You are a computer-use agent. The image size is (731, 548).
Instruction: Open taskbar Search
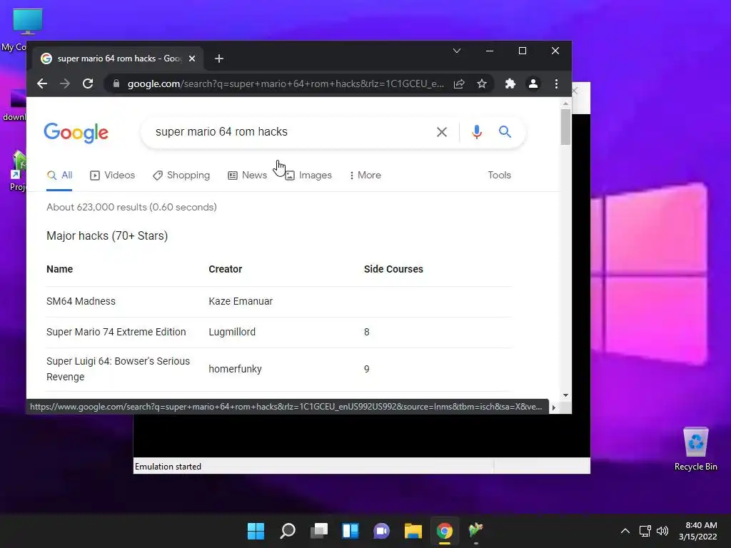[x=287, y=531]
